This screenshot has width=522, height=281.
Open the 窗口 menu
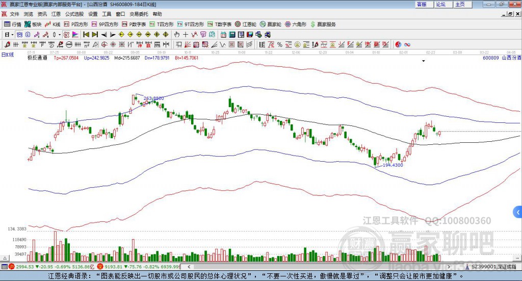[x=120, y=14]
